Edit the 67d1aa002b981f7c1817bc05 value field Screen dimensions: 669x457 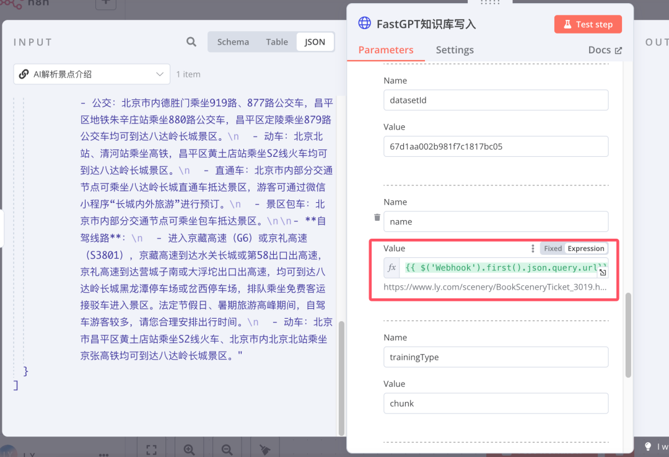tap(496, 146)
